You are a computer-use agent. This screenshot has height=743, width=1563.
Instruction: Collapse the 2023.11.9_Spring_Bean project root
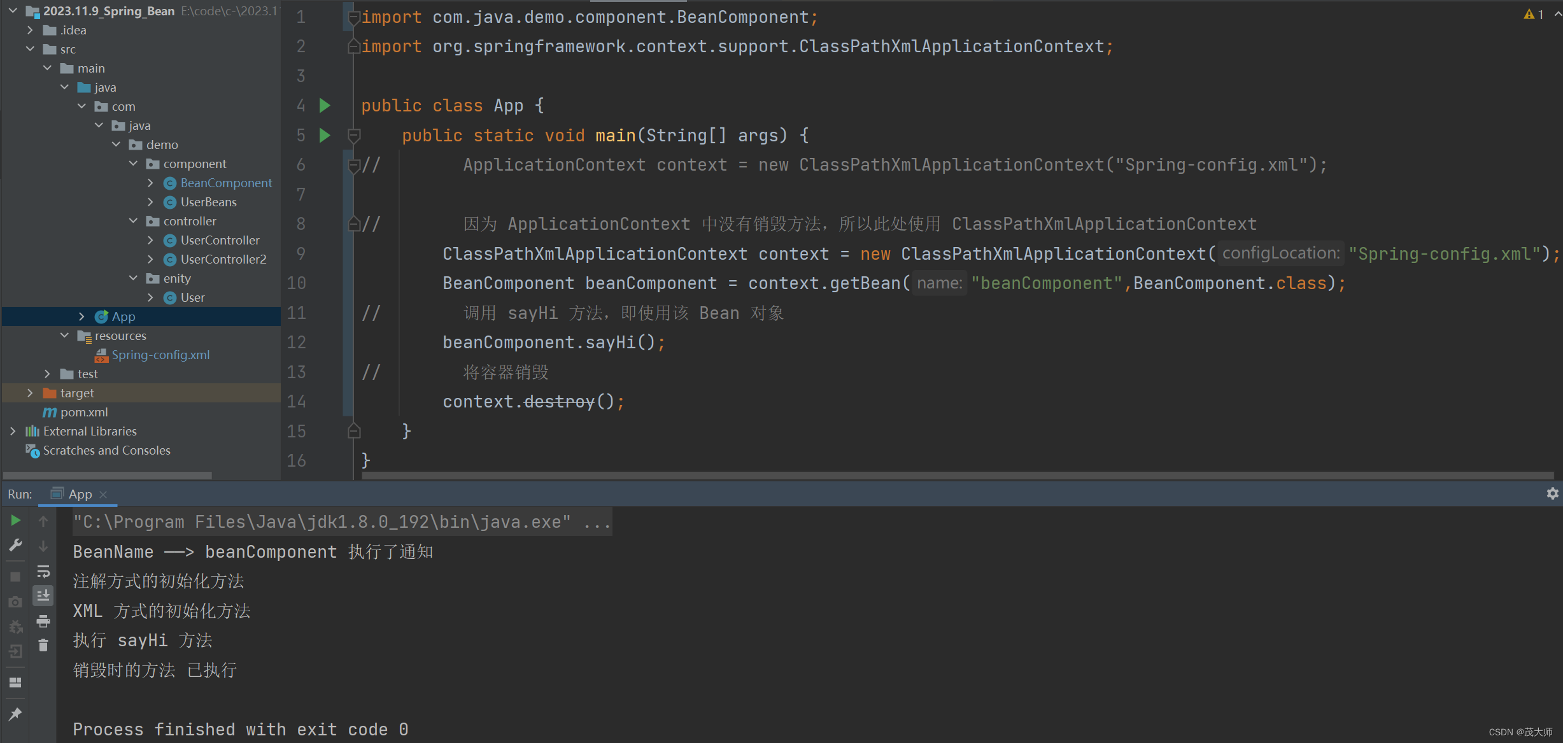[13, 11]
